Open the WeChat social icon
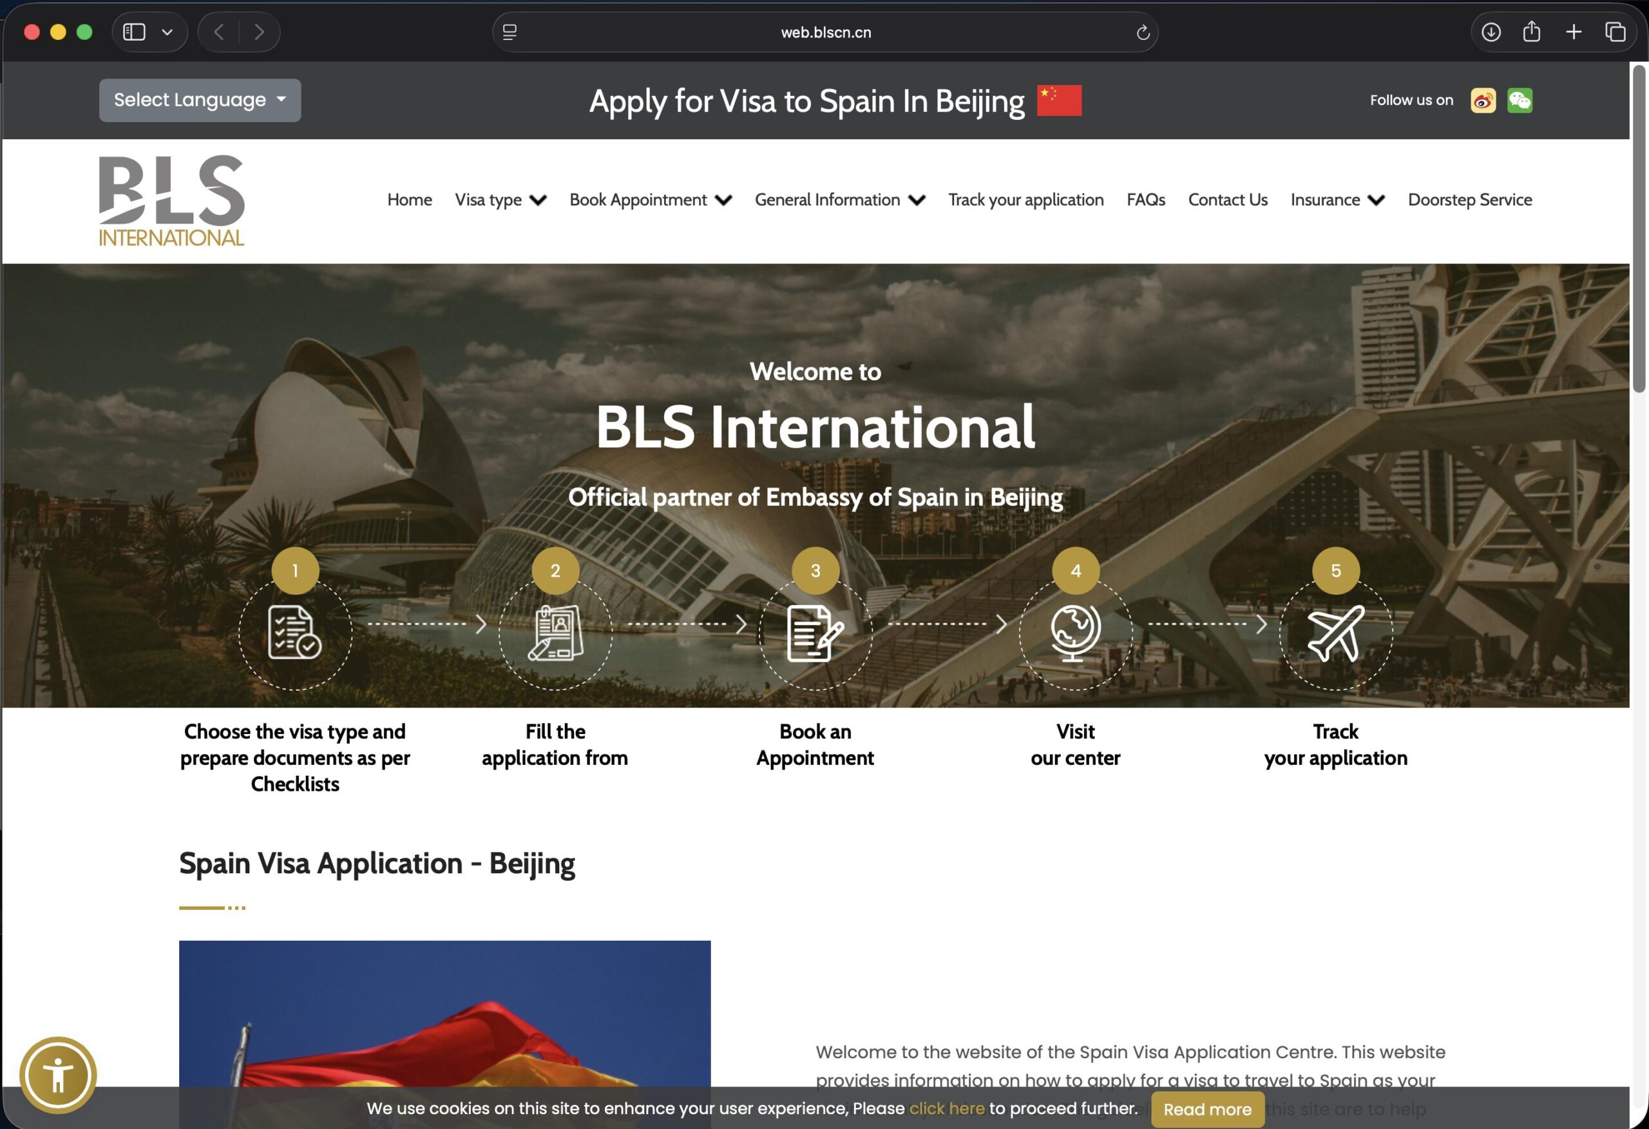1649x1129 pixels. [1520, 100]
